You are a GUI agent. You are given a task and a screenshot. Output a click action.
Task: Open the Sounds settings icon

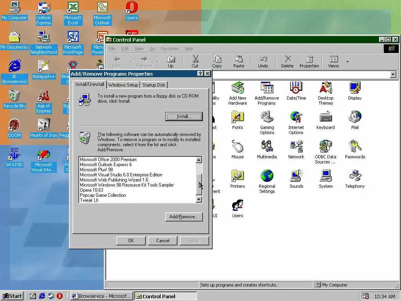click(x=296, y=179)
